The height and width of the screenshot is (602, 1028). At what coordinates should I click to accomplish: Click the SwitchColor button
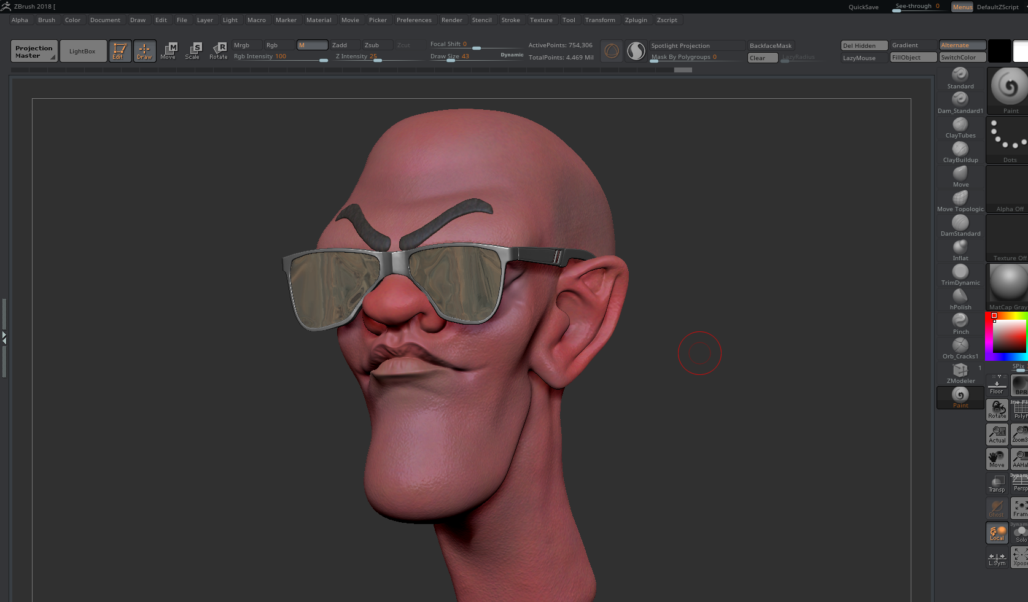click(963, 58)
